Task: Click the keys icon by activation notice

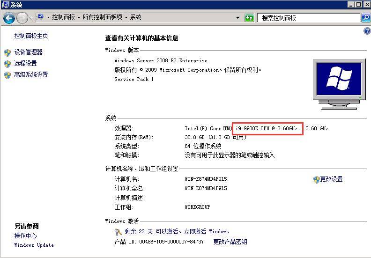Action: [x=118, y=232]
